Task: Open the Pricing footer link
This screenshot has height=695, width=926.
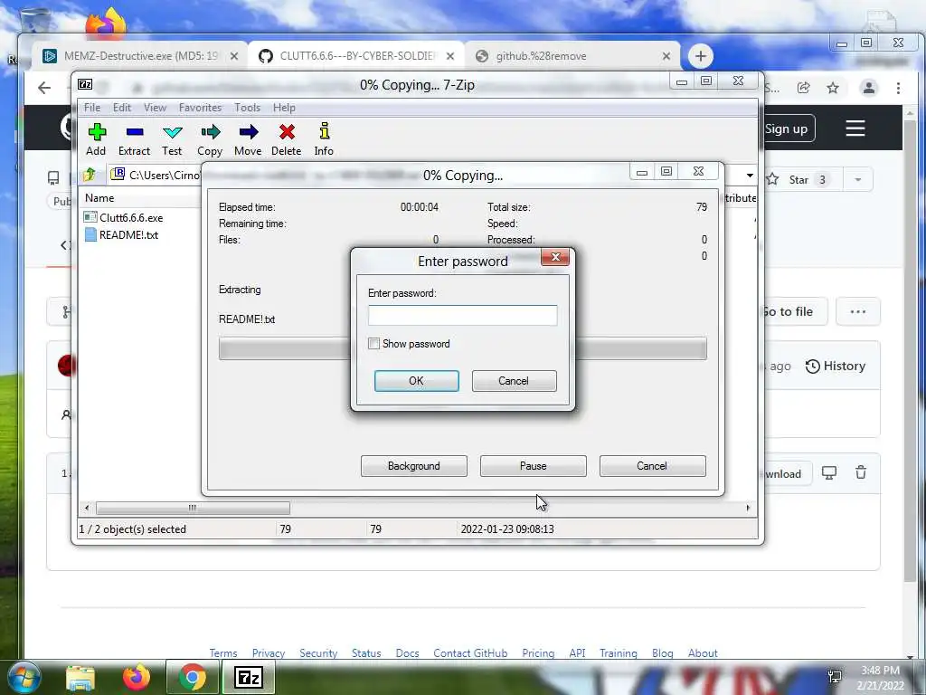Action: click(x=538, y=653)
